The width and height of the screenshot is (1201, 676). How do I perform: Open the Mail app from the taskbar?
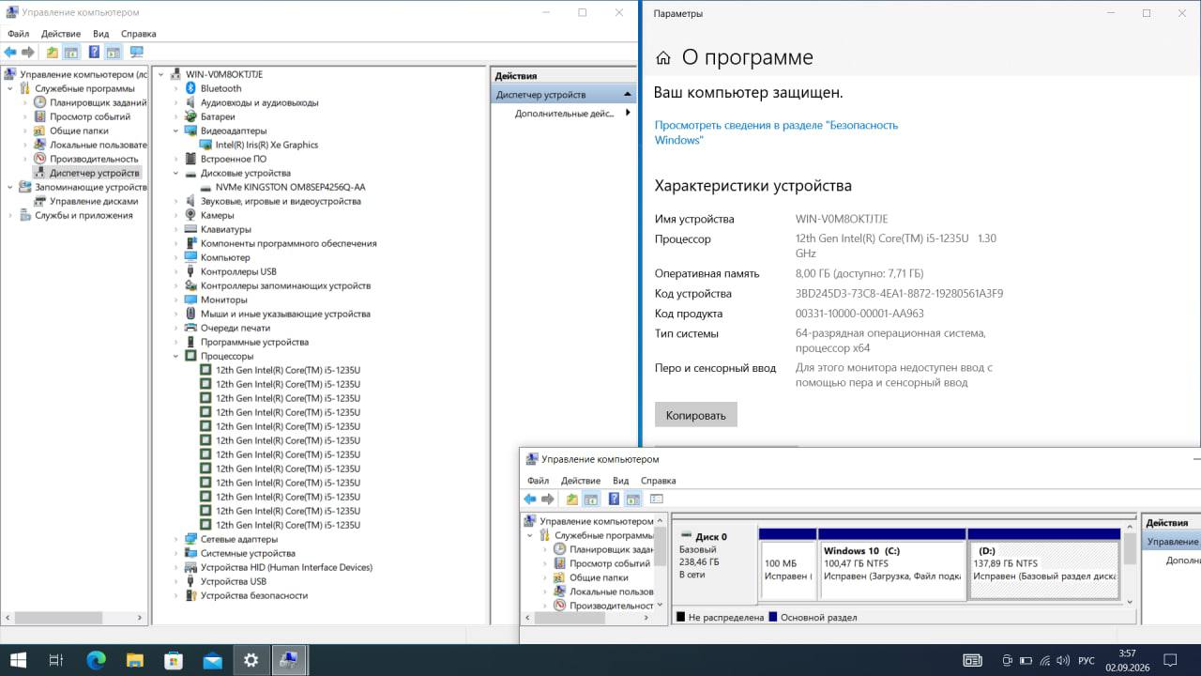[212, 660]
